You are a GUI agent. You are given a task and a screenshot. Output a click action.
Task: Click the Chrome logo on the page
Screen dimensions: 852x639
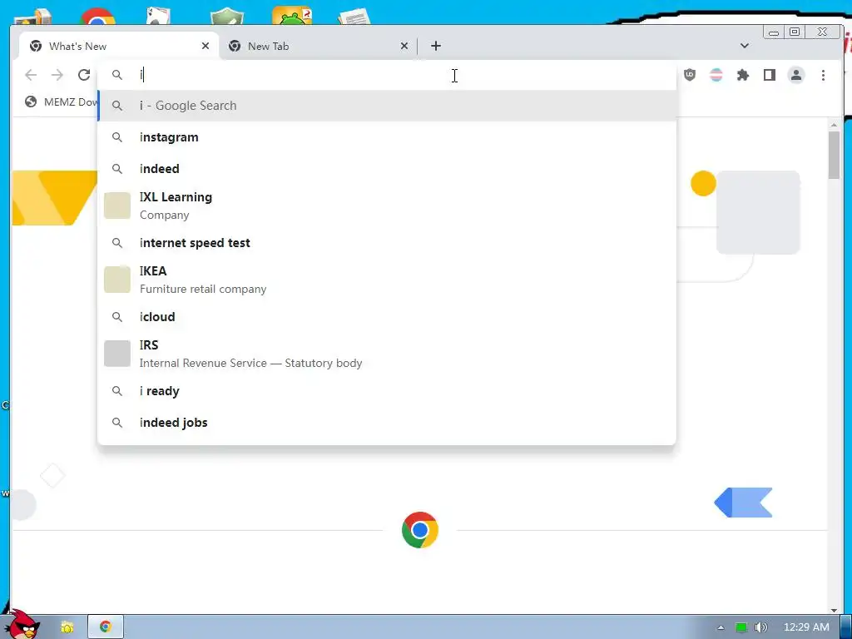[420, 530]
